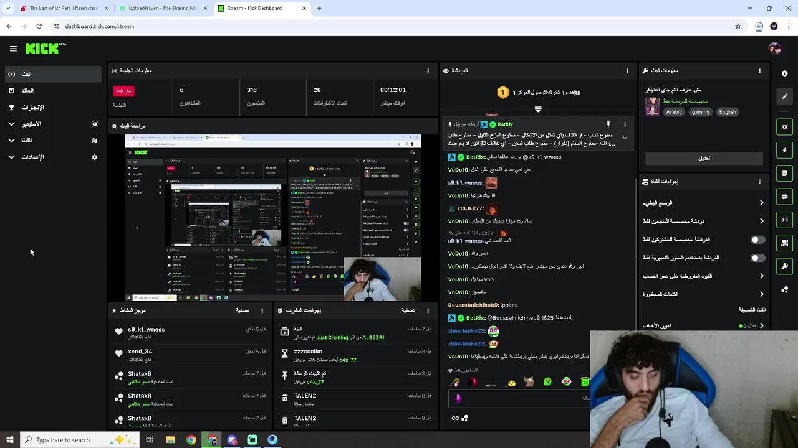Expand the pinned BotRix message chevron

[x=625, y=138]
